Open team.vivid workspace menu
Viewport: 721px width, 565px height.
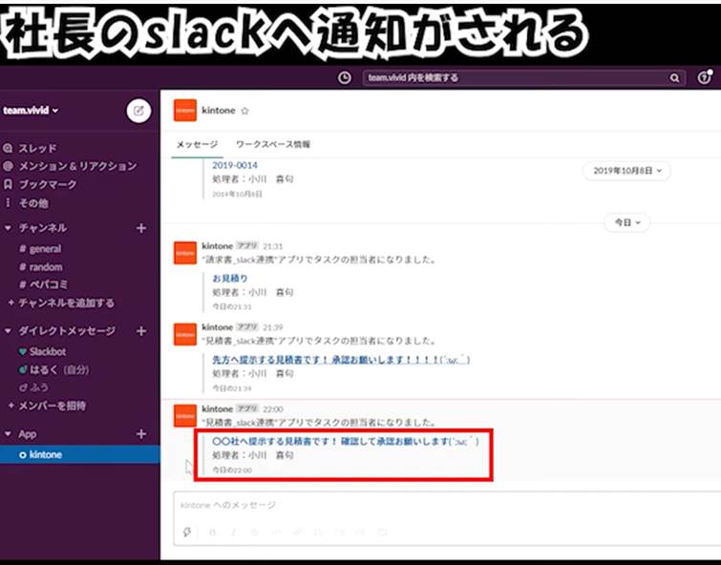(31, 111)
